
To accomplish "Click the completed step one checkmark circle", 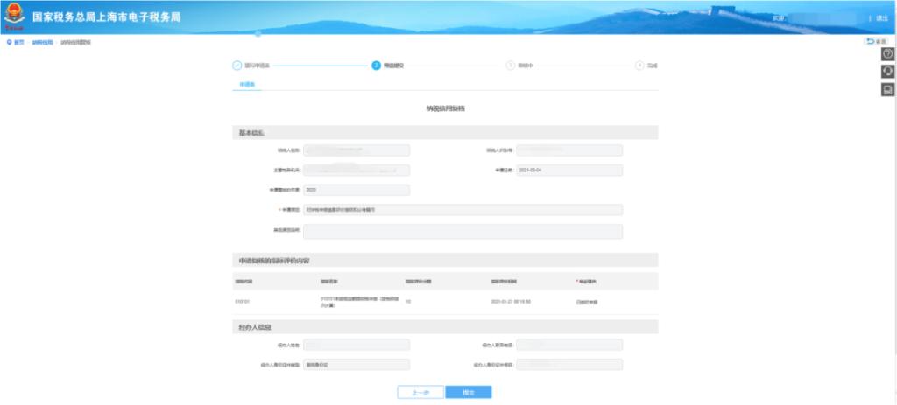I will [x=237, y=66].
